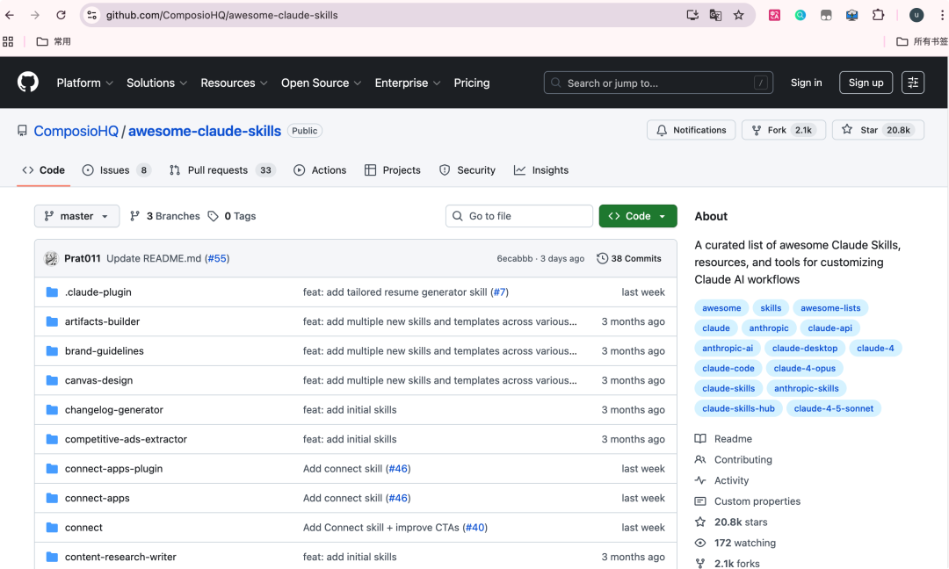The image size is (949, 569).
Task: Open the Notifications bell button
Action: pyautogui.click(x=692, y=130)
